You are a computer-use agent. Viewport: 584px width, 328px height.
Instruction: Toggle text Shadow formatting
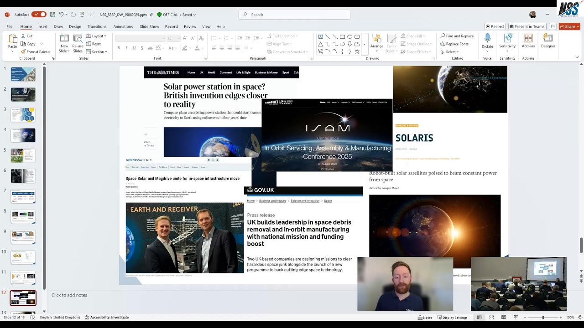pyautogui.click(x=142, y=48)
